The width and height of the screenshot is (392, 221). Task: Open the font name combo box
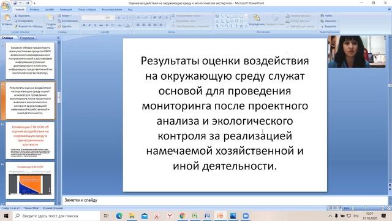(x=93, y=18)
